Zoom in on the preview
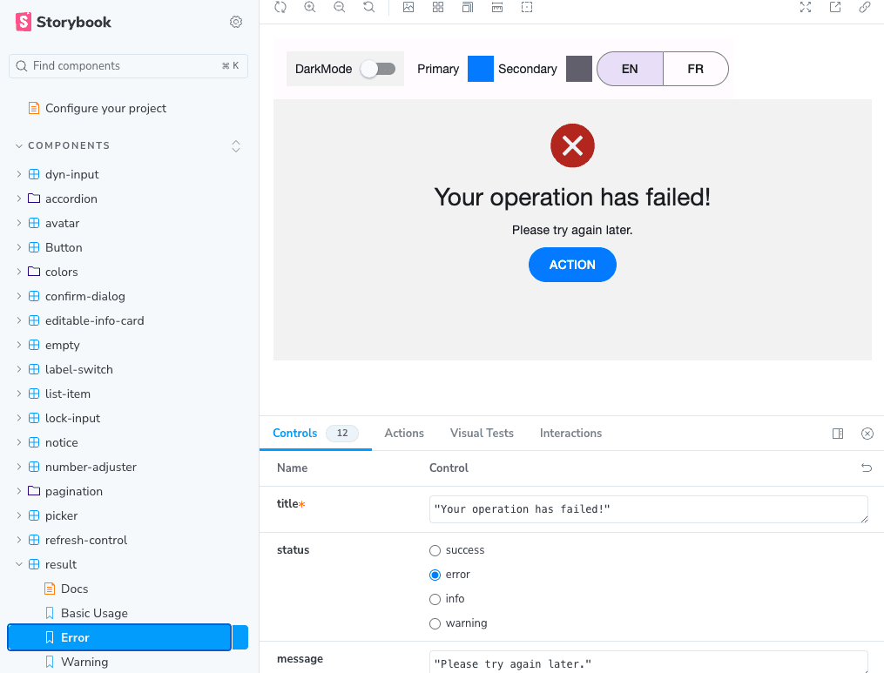The image size is (884, 673). 309,7
